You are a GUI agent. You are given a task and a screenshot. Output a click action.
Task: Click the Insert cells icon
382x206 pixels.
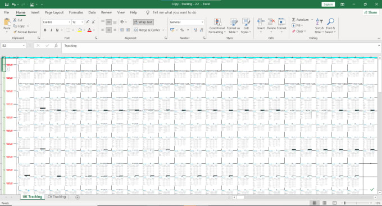(x=261, y=22)
